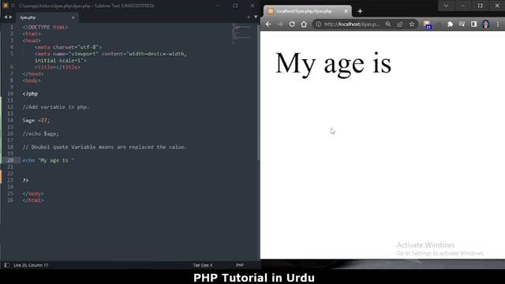Go back in the browser
The width and height of the screenshot is (505, 284).
coord(268,24)
